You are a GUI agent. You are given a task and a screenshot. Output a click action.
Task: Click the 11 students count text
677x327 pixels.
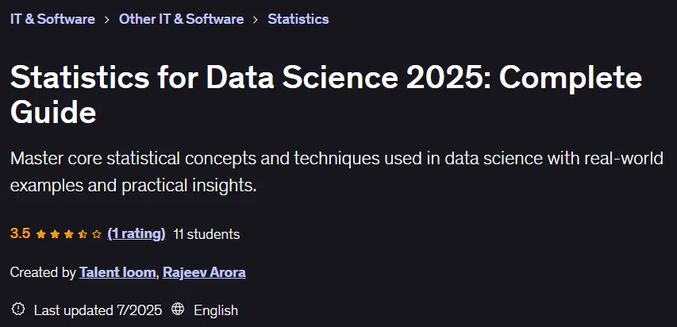(206, 234)
